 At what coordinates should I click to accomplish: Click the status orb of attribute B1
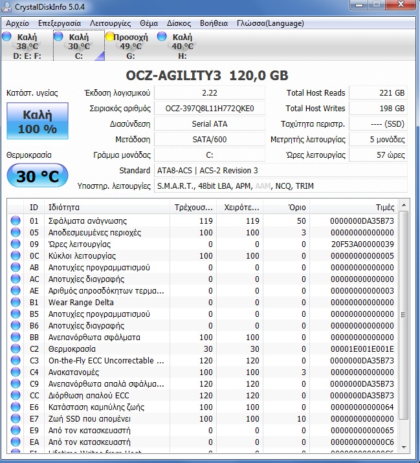click(x=16, y=302)
